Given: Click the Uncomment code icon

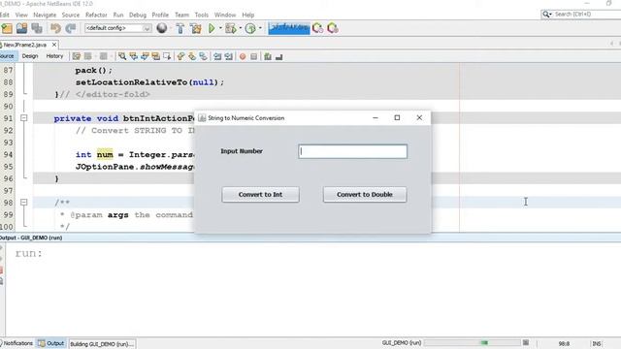Looking at the screenshot, I should [278, 56].
